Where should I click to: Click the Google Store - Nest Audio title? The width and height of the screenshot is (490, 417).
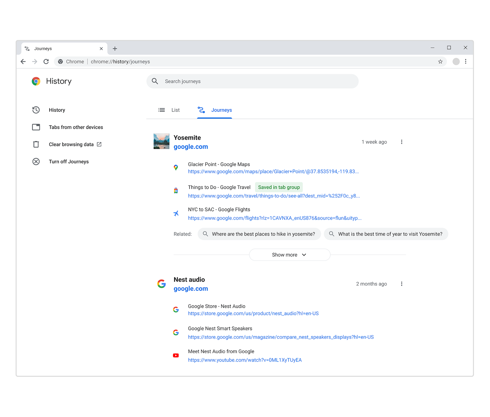(217, 306)
